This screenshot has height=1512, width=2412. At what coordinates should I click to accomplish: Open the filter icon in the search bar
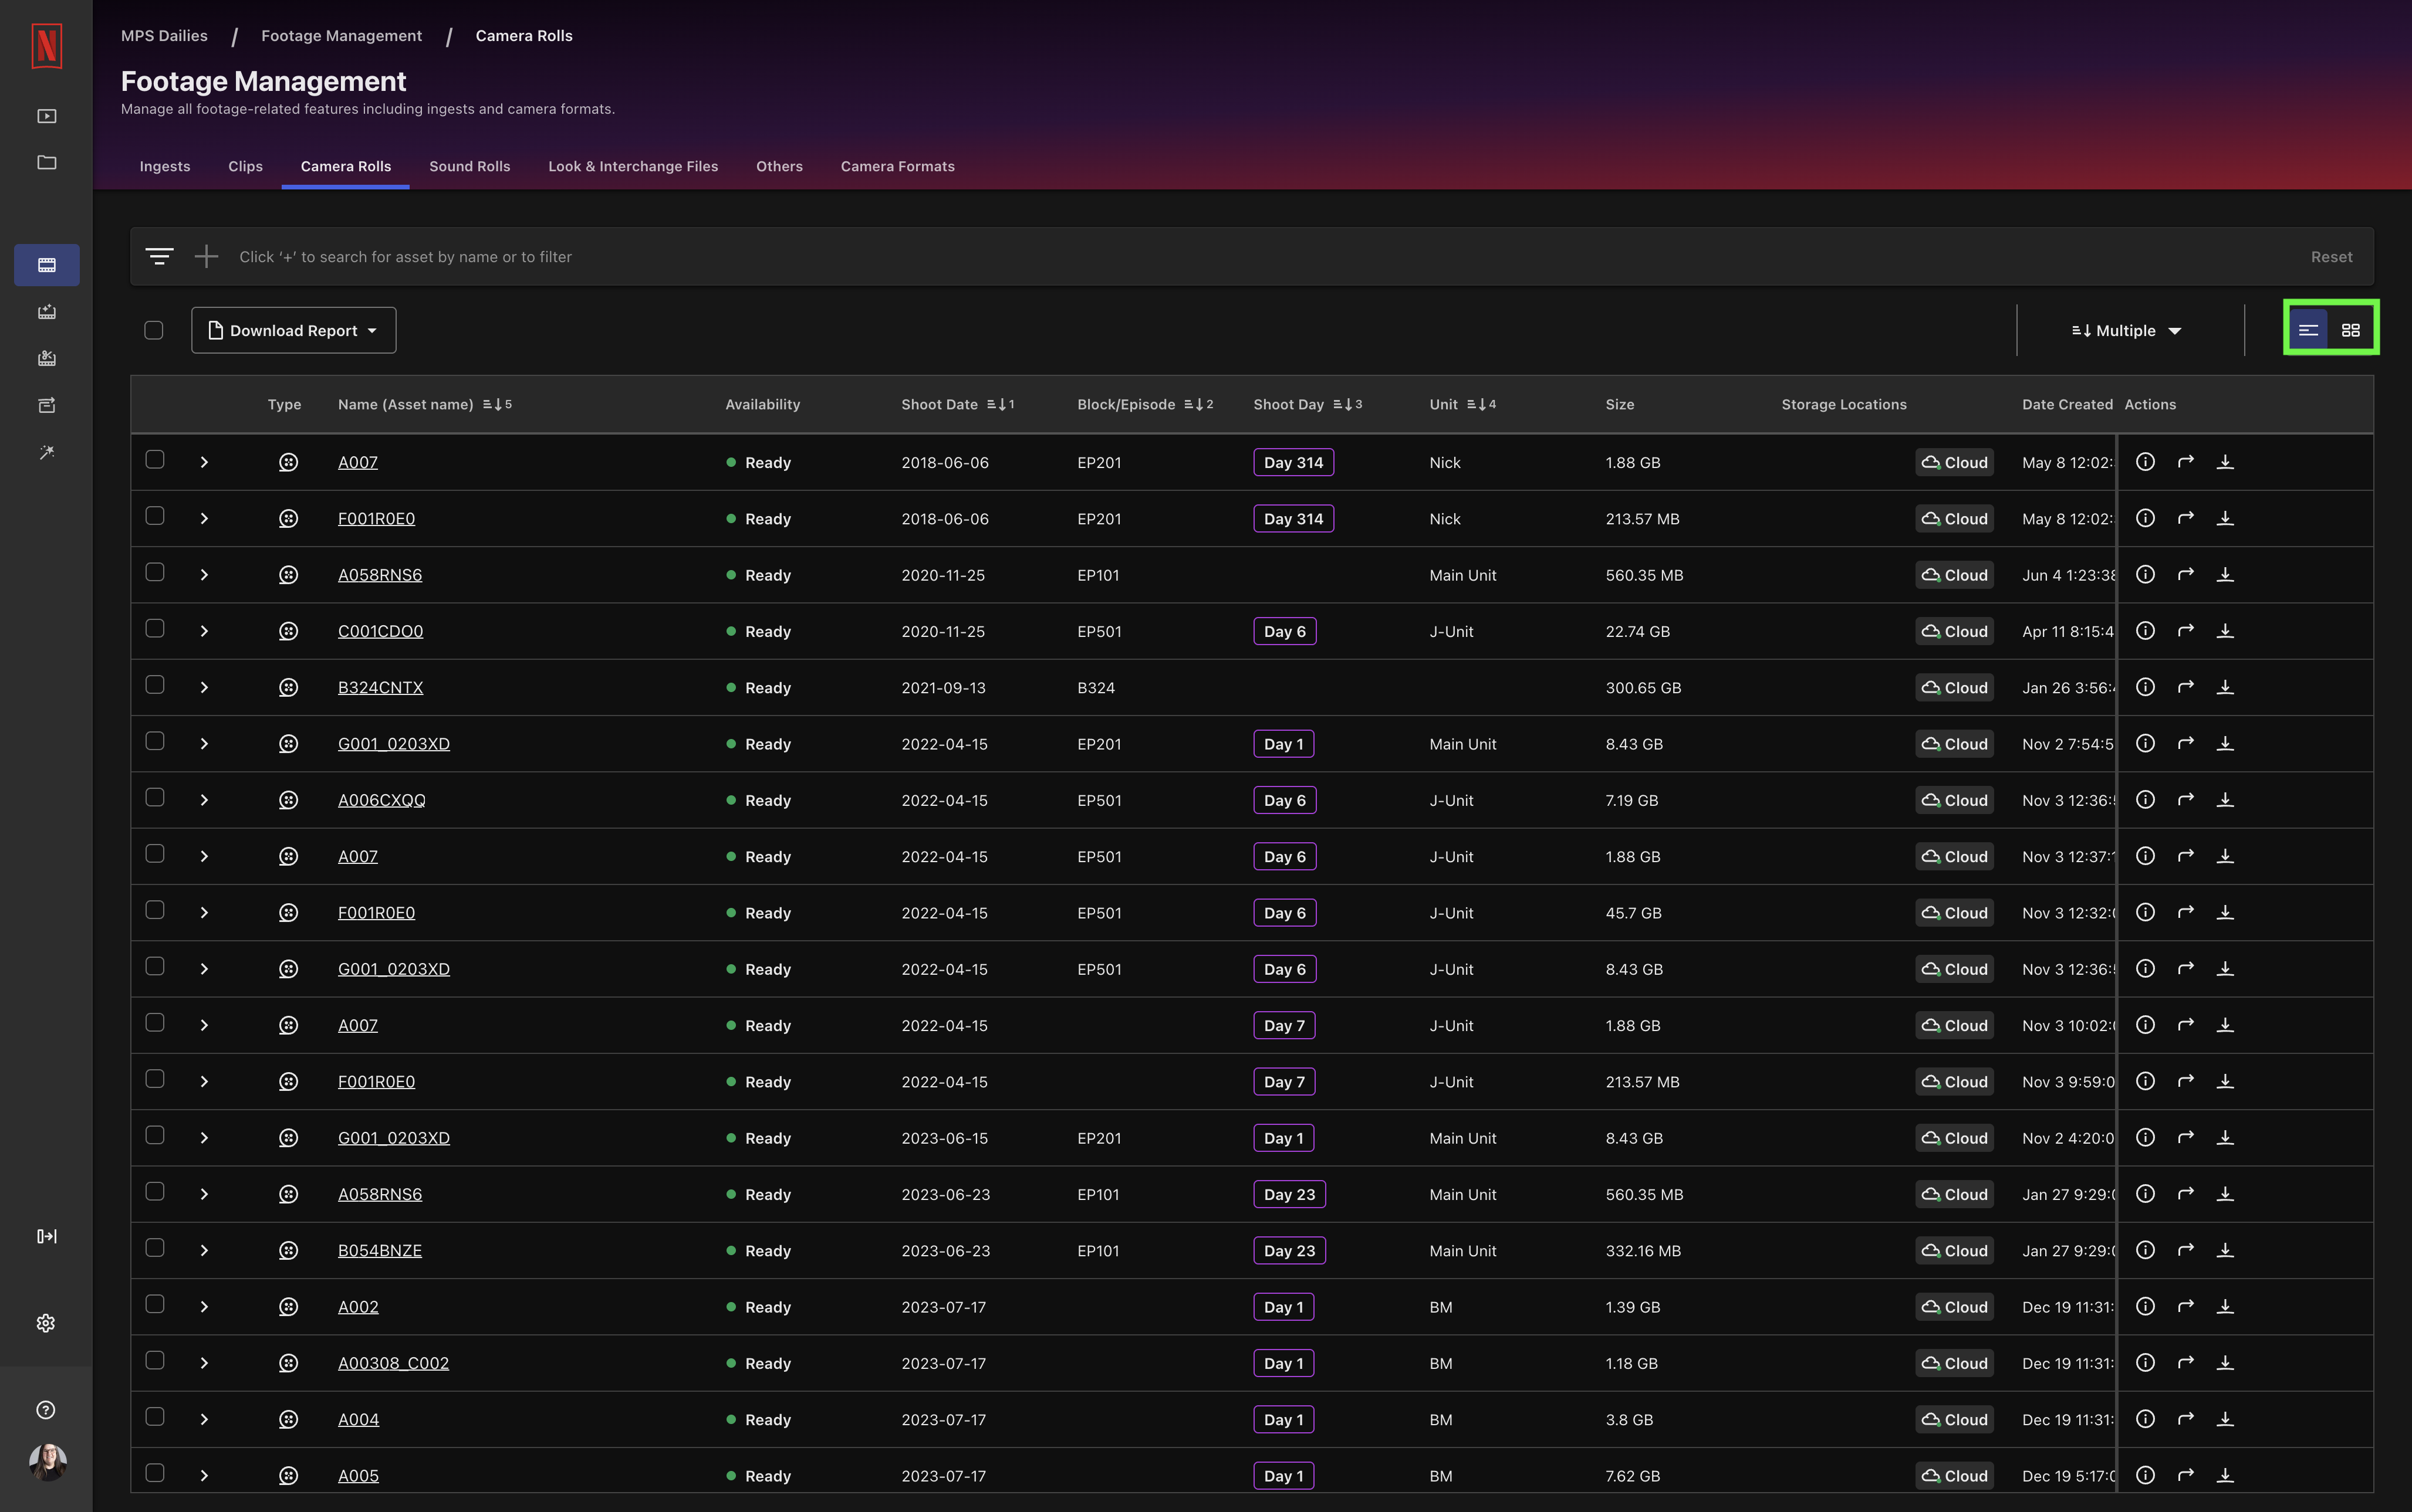point(160,256)
